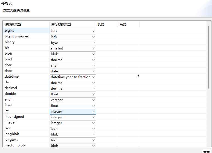
Task: Open target dropdown in the char row
Action: coord(73,66)
